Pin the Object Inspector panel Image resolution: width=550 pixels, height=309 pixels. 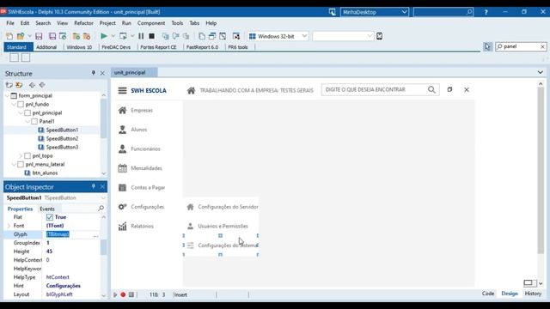tap(94, 186)
